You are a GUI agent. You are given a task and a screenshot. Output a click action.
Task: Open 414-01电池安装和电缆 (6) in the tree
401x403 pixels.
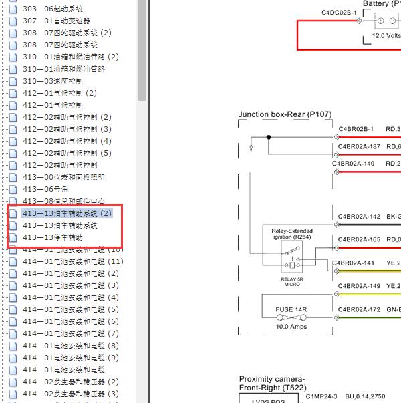coord(71,321)
